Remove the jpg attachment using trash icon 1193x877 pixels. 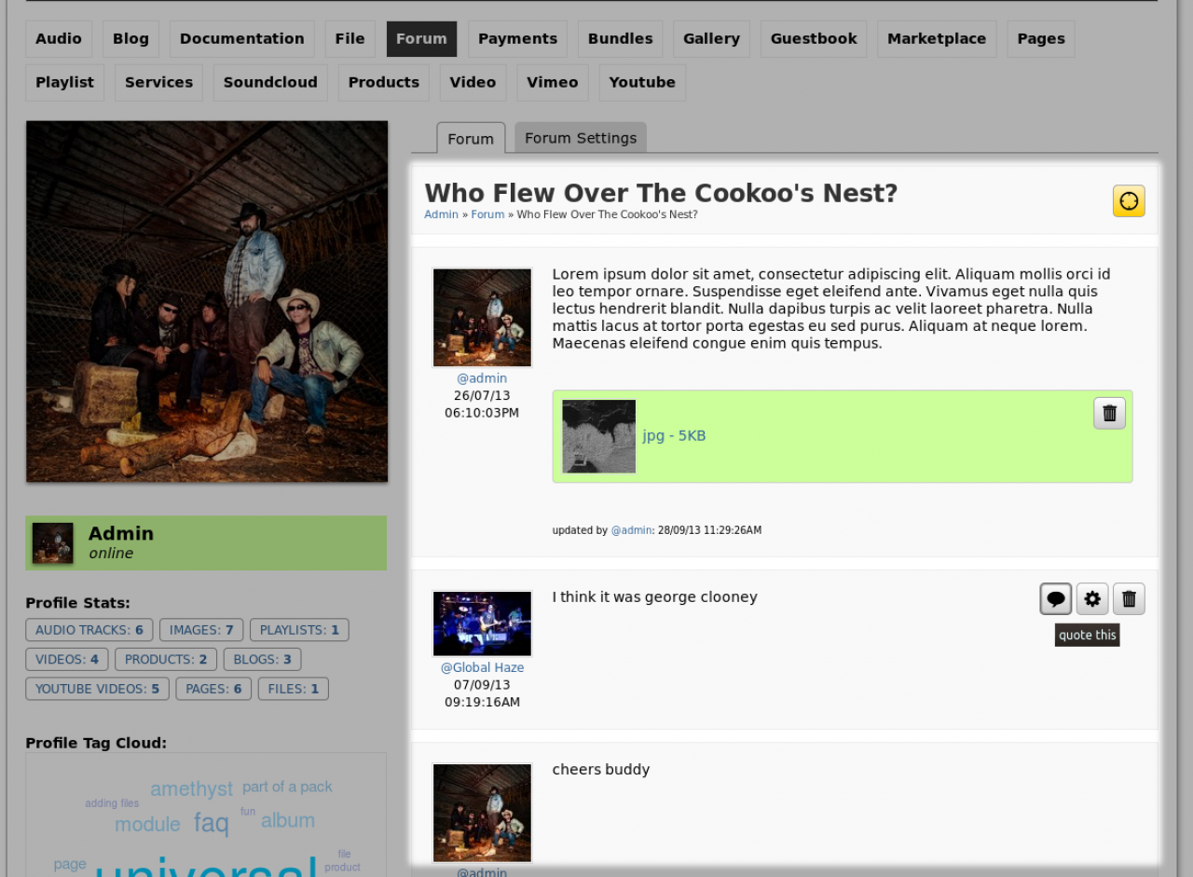click(x=1110, y=413)
